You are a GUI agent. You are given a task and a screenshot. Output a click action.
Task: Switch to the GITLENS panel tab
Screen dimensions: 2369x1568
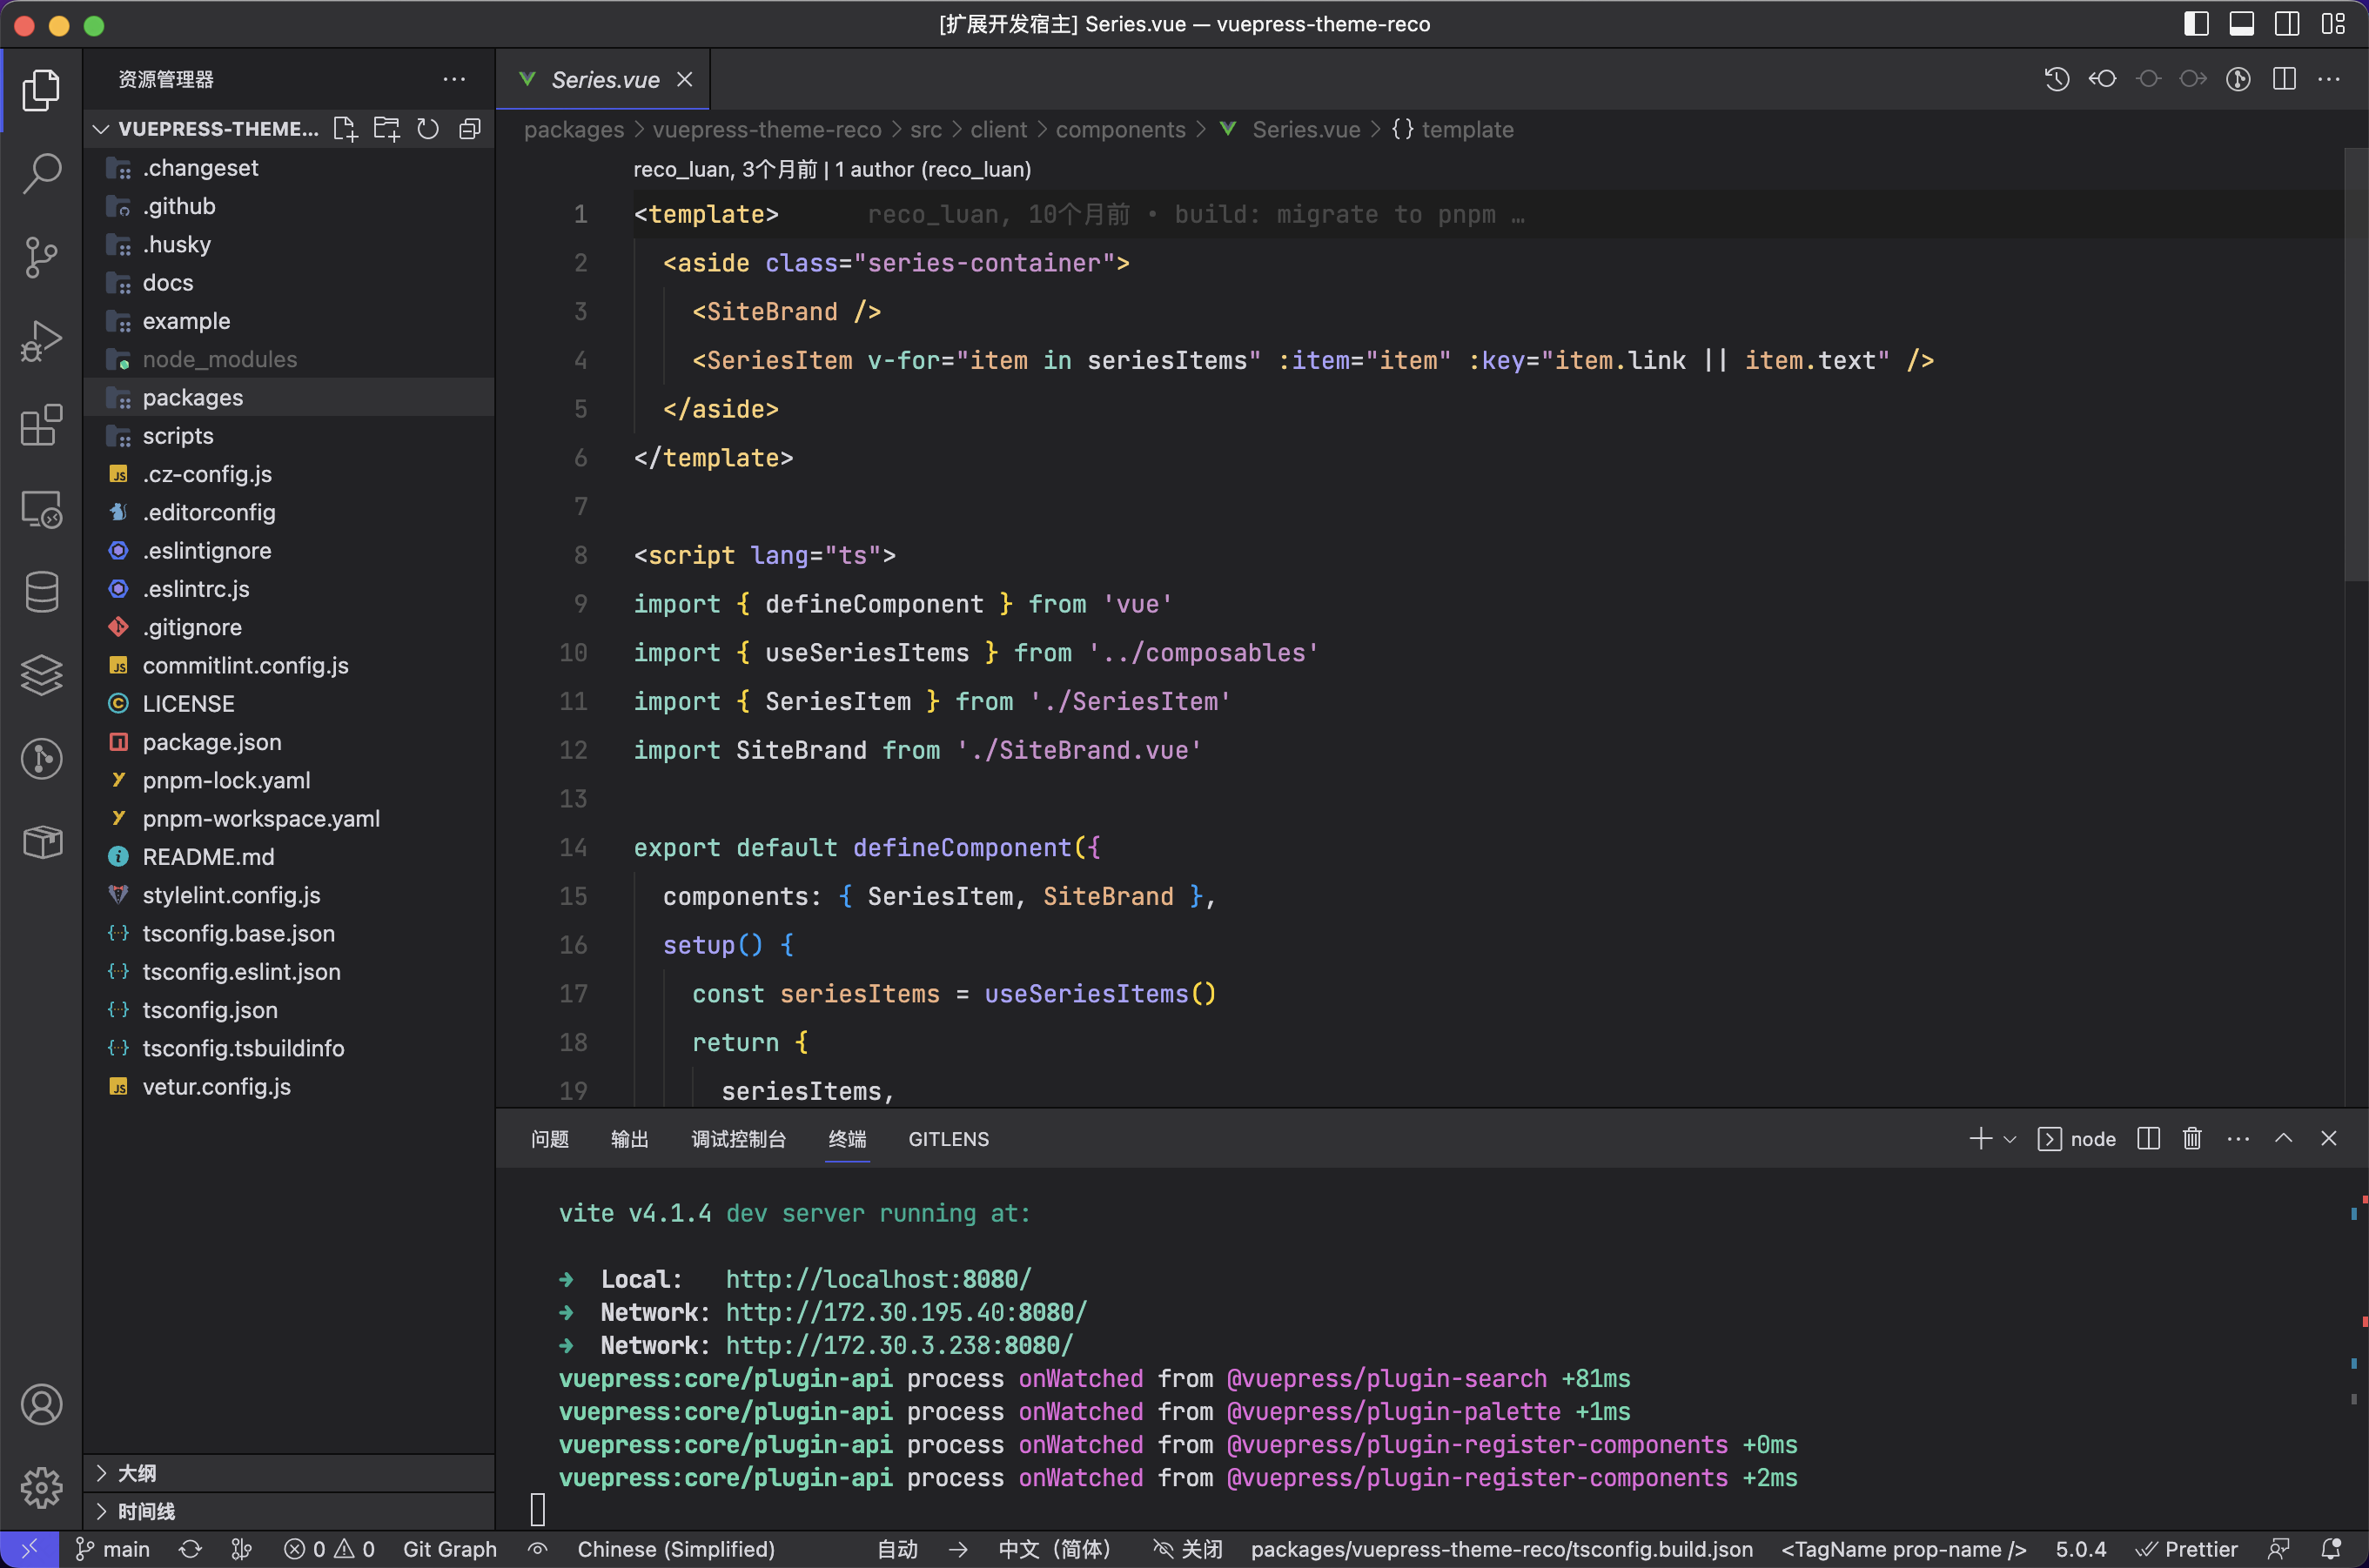tap(948, 1139)
